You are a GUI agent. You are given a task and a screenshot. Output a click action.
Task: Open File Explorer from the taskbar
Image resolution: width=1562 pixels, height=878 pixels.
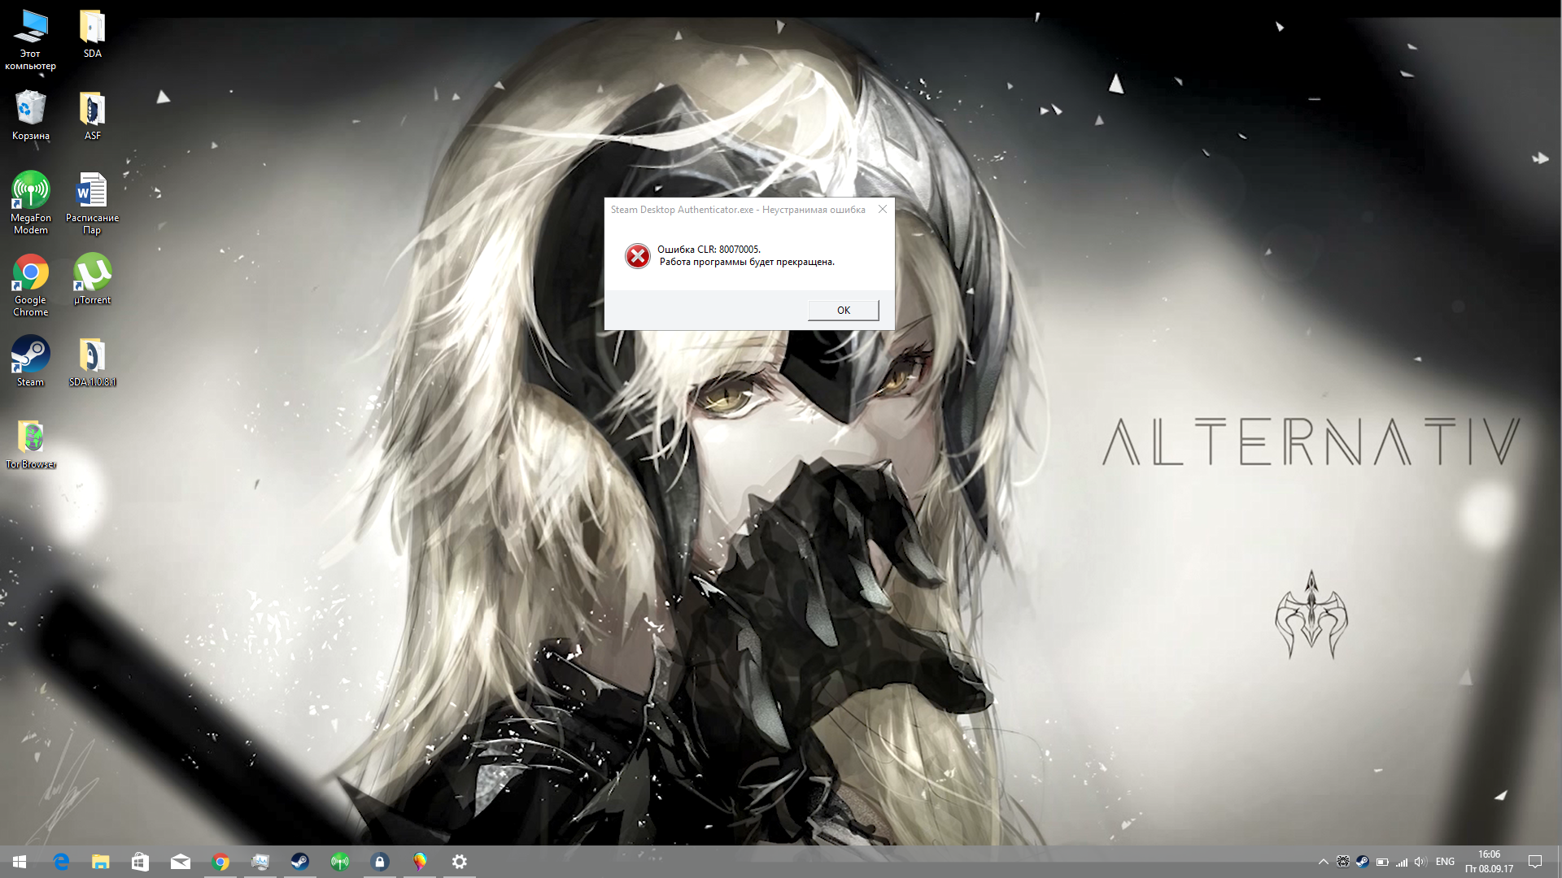pos(101,862)
